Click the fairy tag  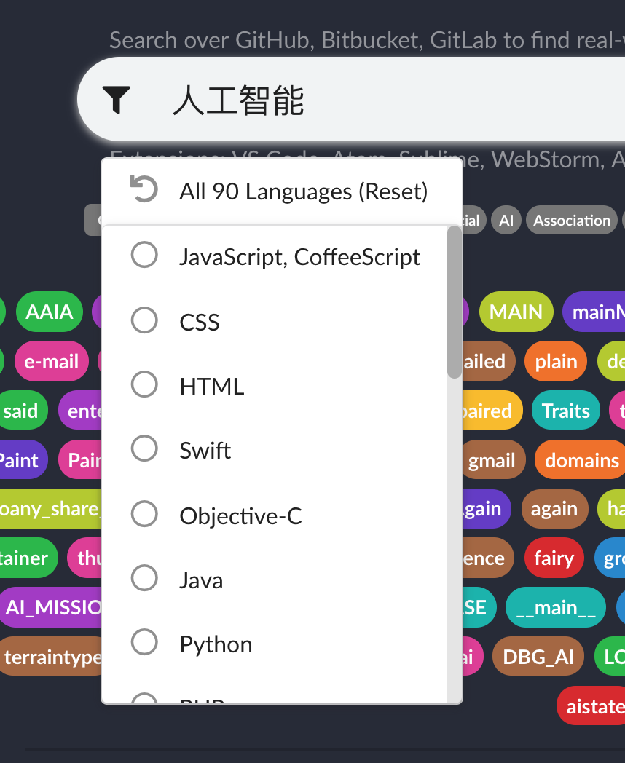click(x=554, y=558)
